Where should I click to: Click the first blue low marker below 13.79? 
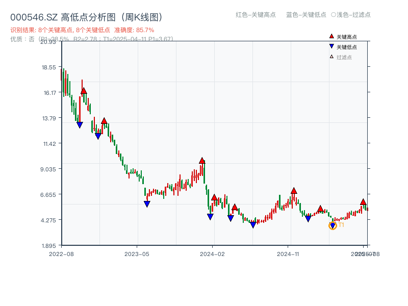[80, 125]
